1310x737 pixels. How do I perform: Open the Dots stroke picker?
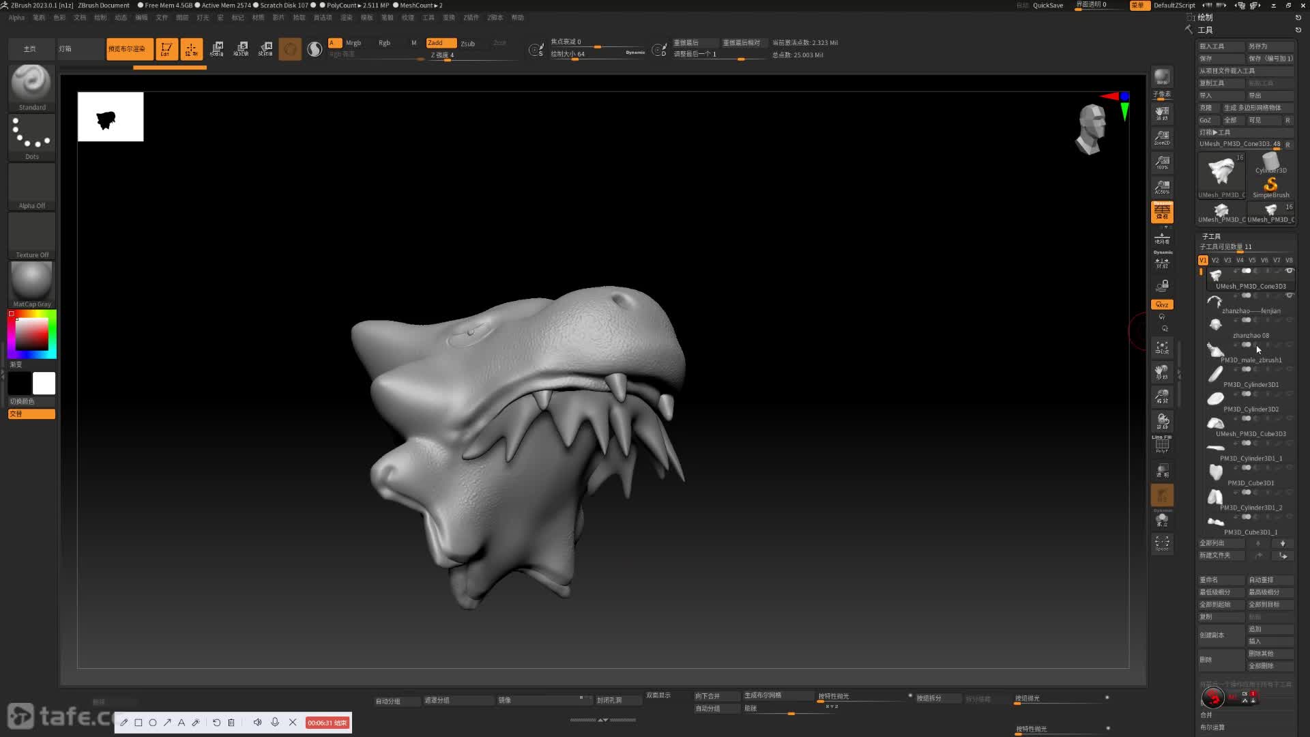32,137
